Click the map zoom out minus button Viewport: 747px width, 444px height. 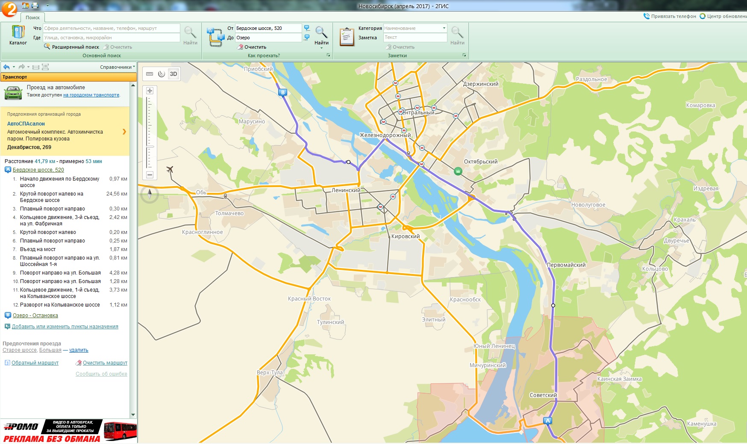[x=150, y=175]
